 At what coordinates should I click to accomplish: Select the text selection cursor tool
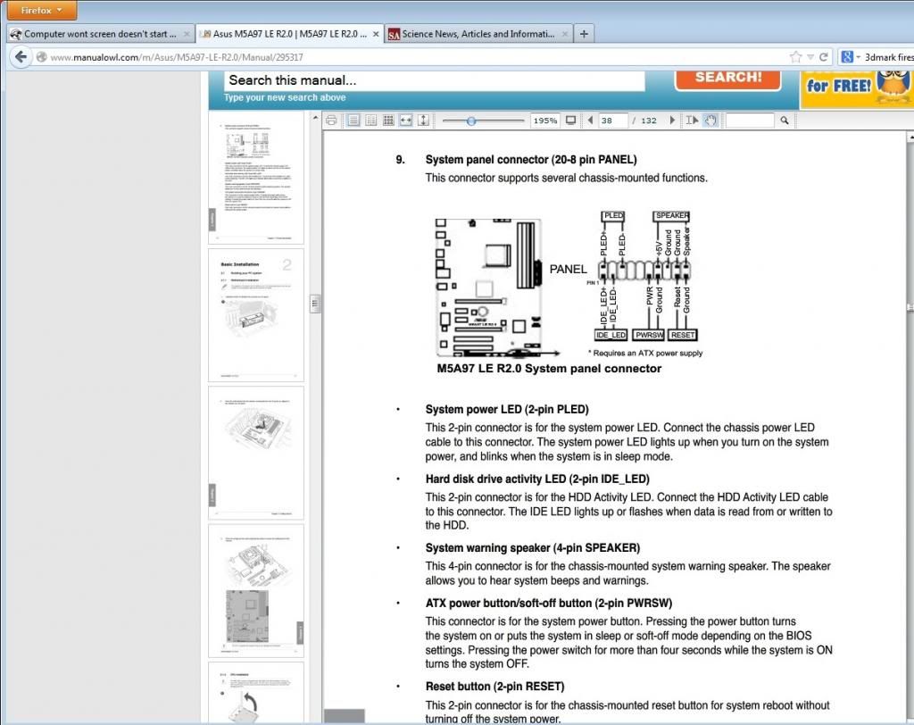pyautogui.click(x=692, y=121)
